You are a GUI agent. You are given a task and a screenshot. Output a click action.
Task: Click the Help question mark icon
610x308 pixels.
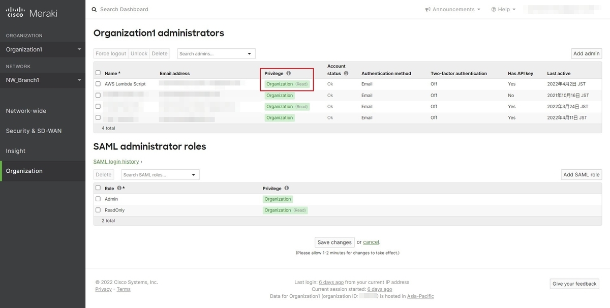tap(494, 9)
